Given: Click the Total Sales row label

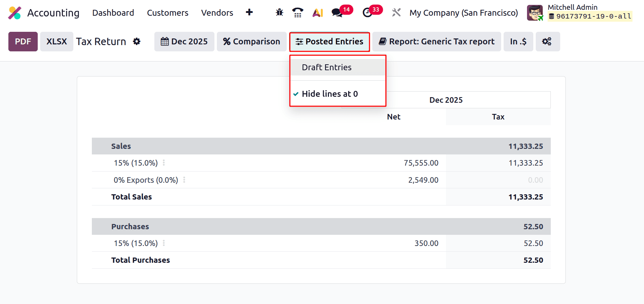Looking at the screenshot, I should click(132, 197).
